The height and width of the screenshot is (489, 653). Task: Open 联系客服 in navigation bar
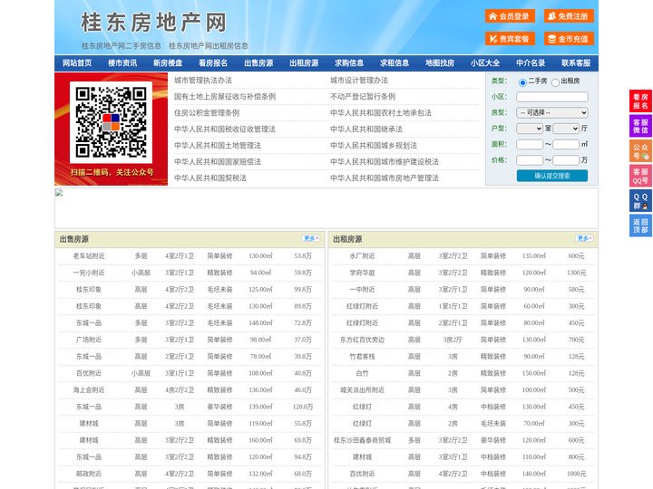pyautogui.click(x=576, y=62)
